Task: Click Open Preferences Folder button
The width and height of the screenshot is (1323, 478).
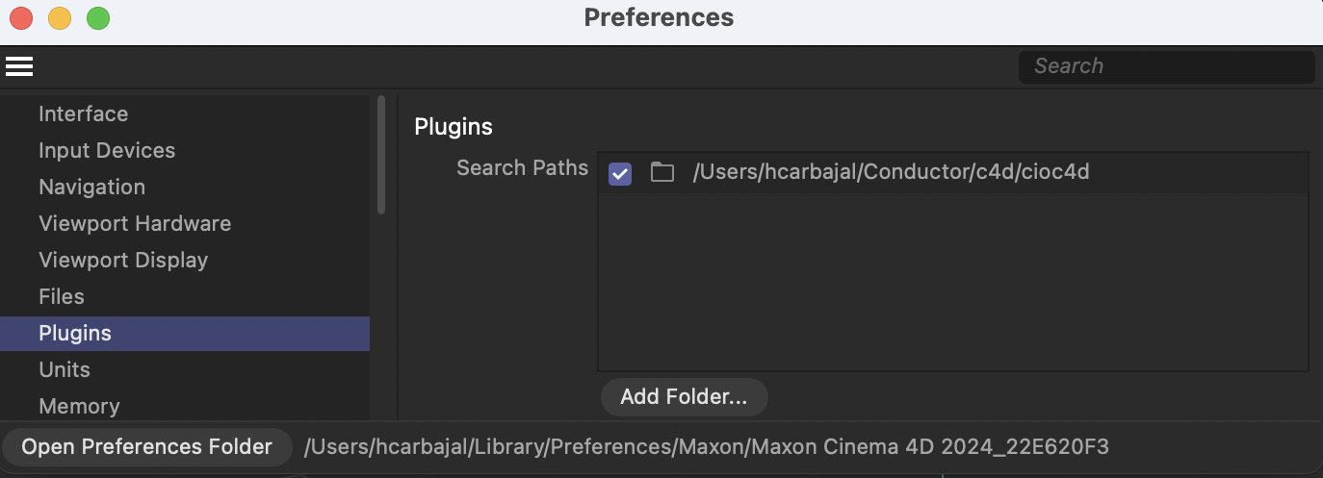Action: (146, 447)
